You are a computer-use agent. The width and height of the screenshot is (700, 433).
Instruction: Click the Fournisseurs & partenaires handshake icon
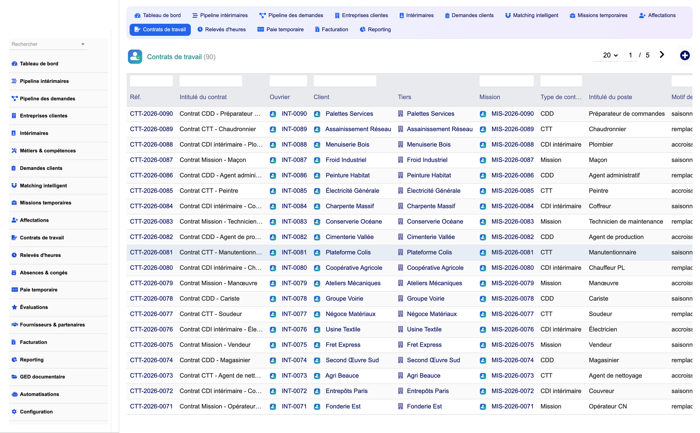point(14,324)
